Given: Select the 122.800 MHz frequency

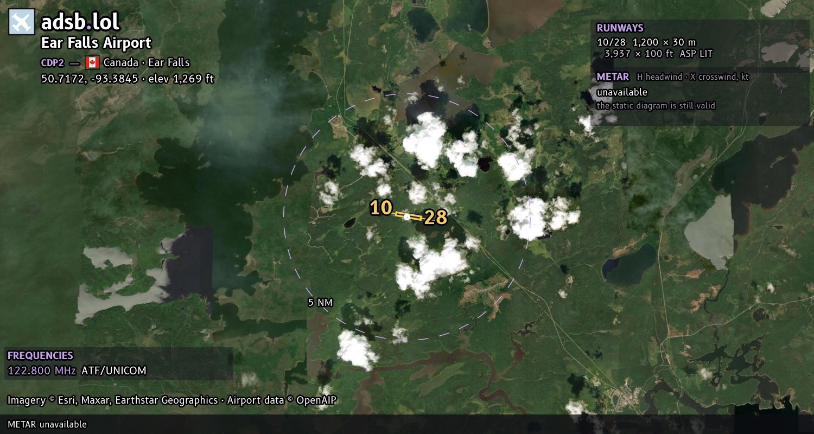Looking at the screenshot, I should pos(42,371).
